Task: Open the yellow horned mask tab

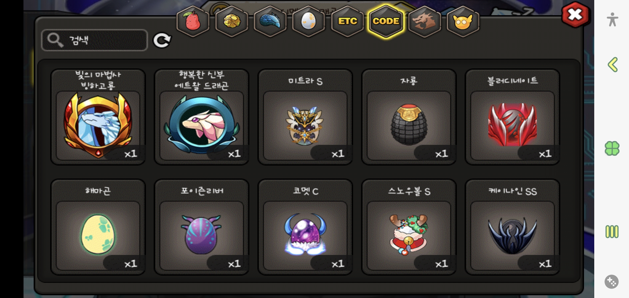Action: (463, 21)
